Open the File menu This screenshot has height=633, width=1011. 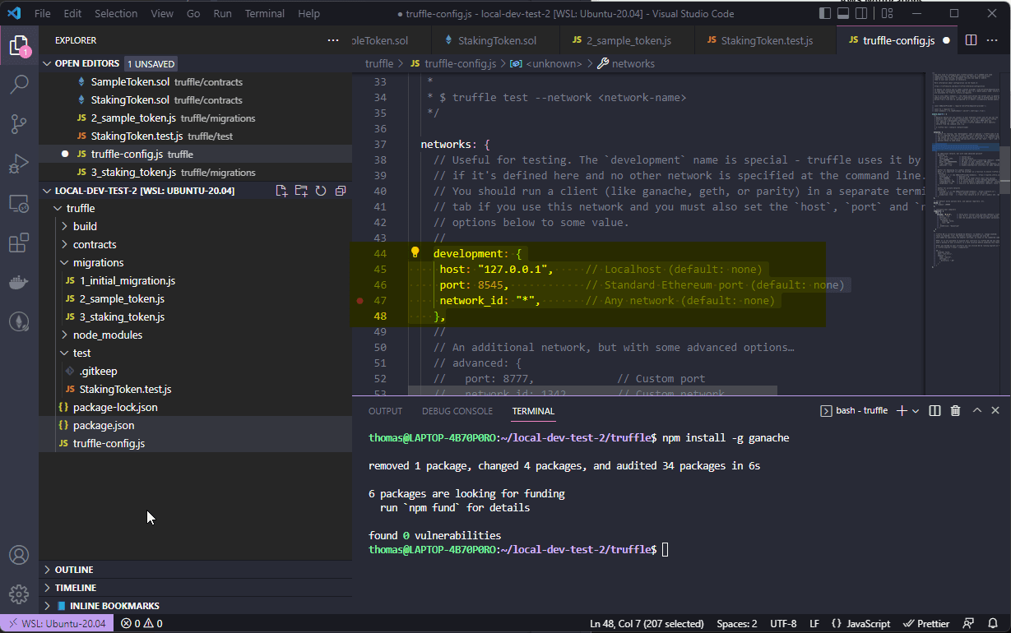point(43,13)
